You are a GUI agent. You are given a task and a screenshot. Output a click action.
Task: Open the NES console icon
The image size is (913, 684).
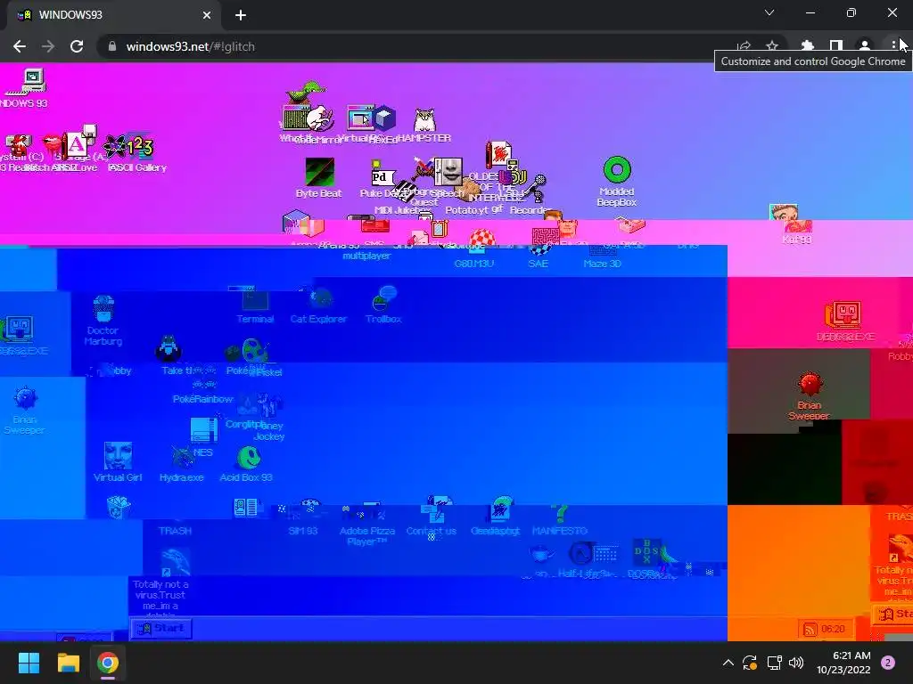tap(202, 436)
